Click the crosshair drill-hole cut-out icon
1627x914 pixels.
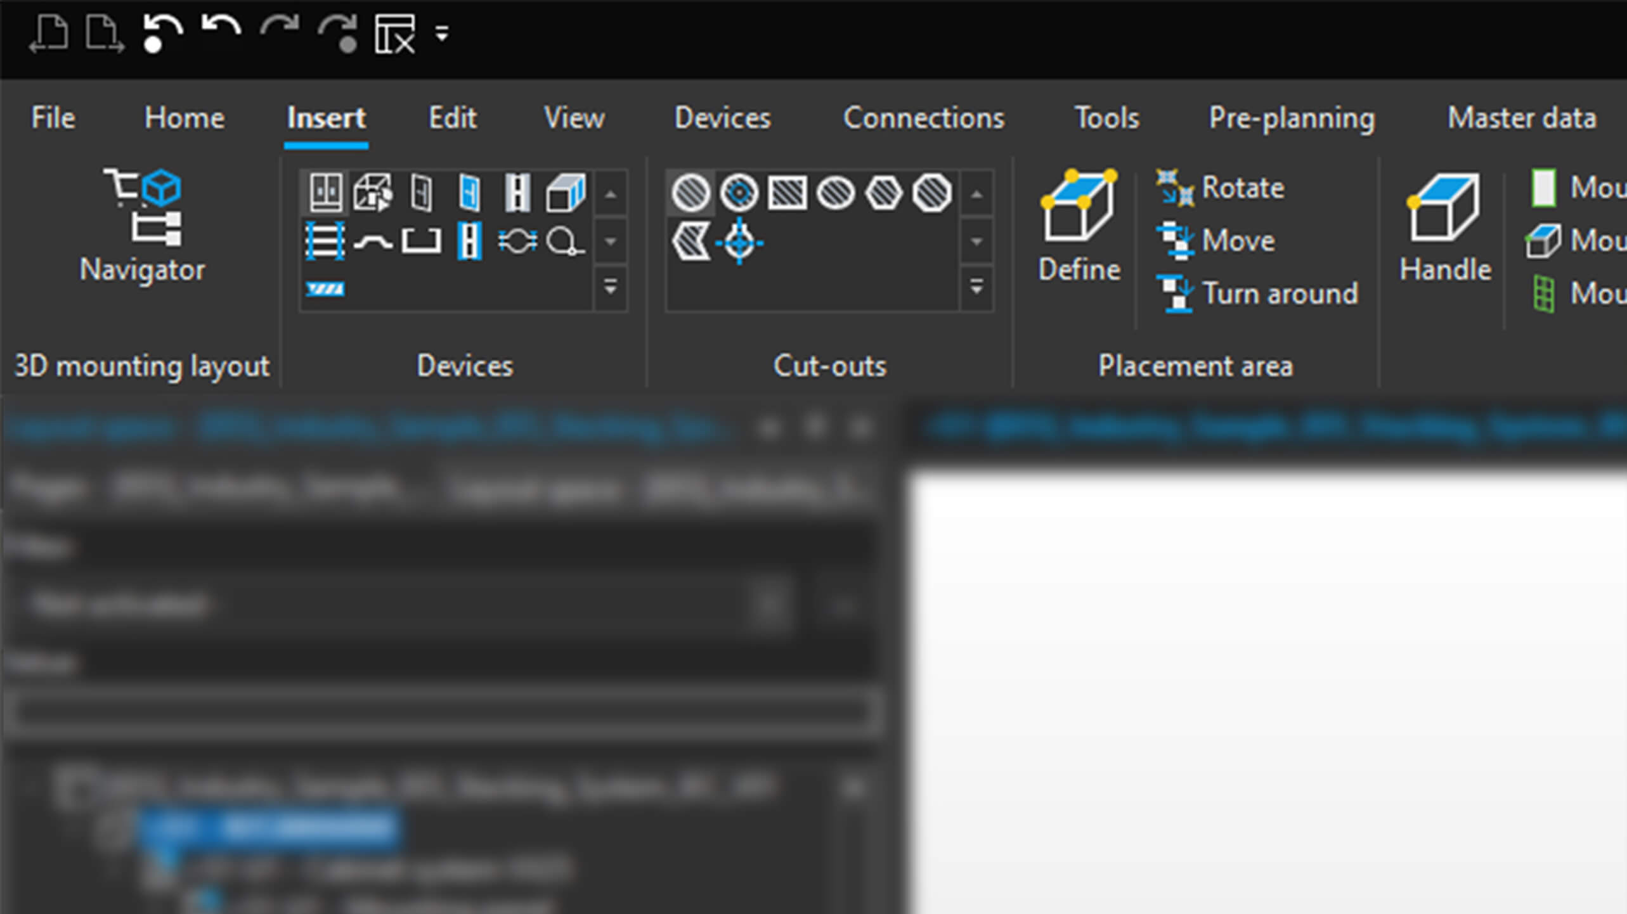[739, 241]
